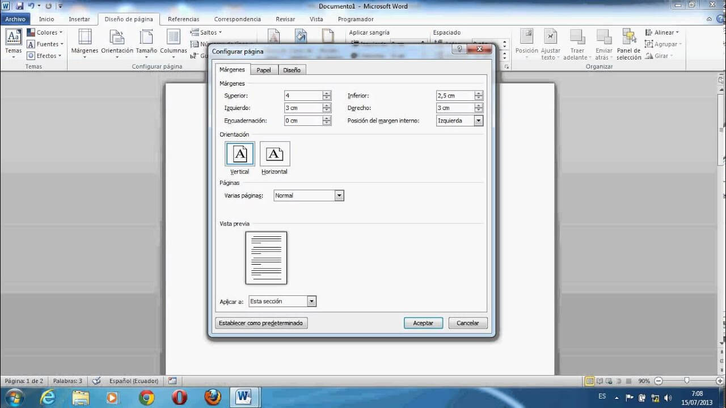This screenshot has height=408, width=726.
Task: Open the Panel de selección
Action: point(628,44)
